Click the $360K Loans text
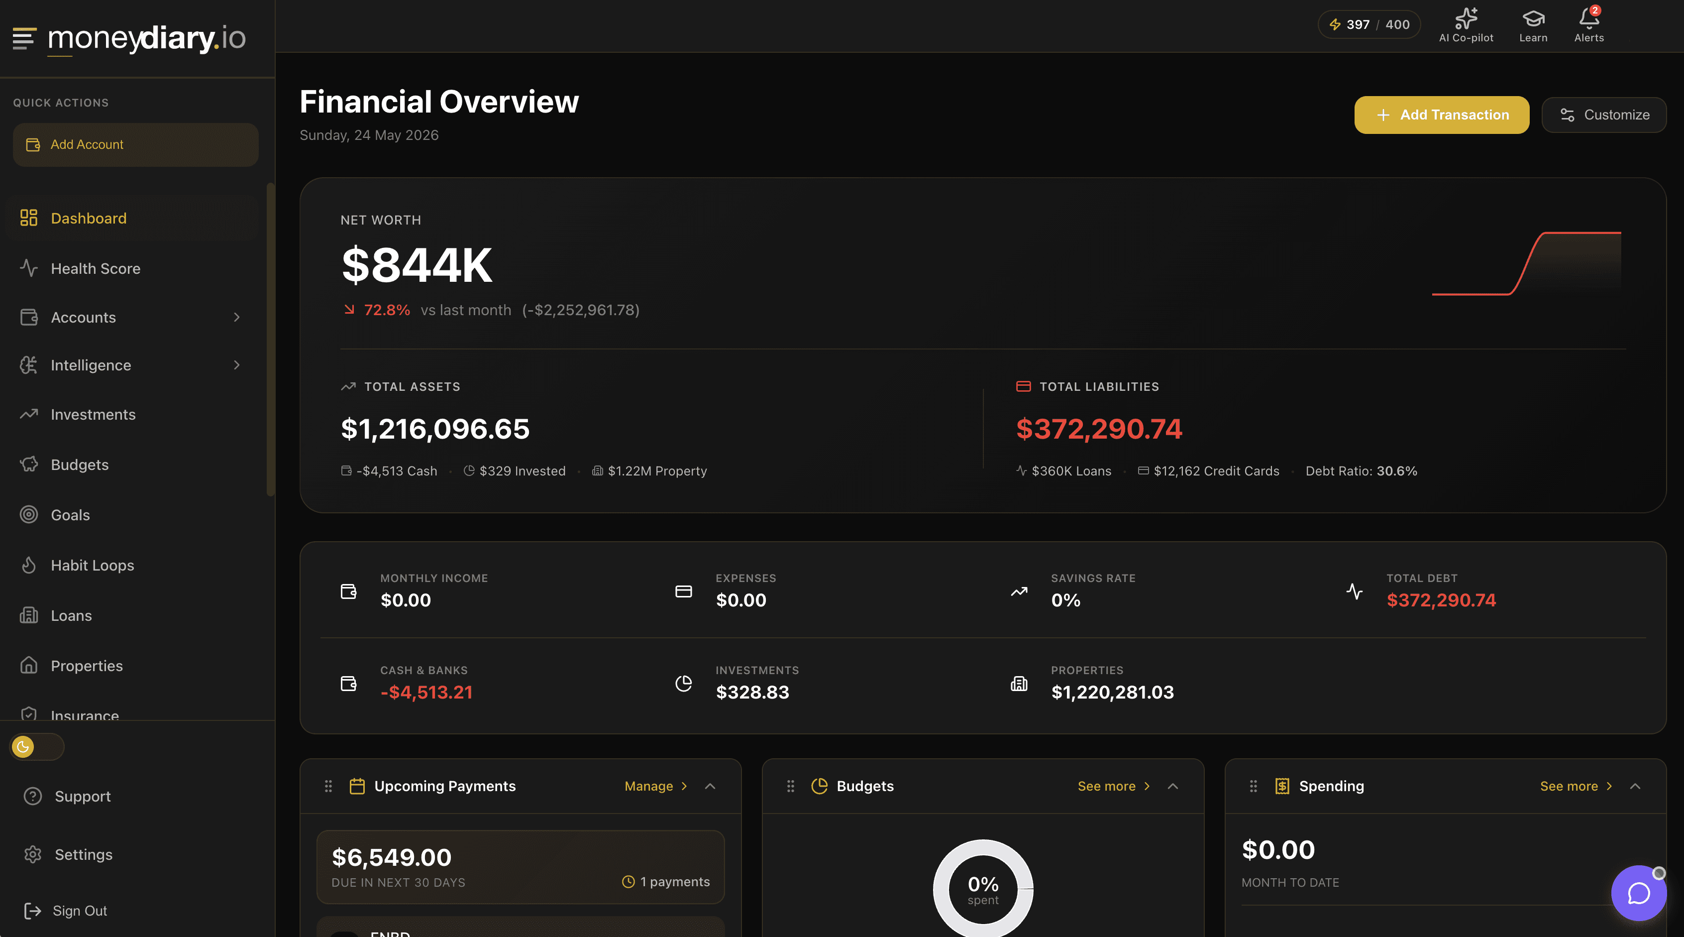This screenshot has width=1684, height=937. pos(1071,471)
